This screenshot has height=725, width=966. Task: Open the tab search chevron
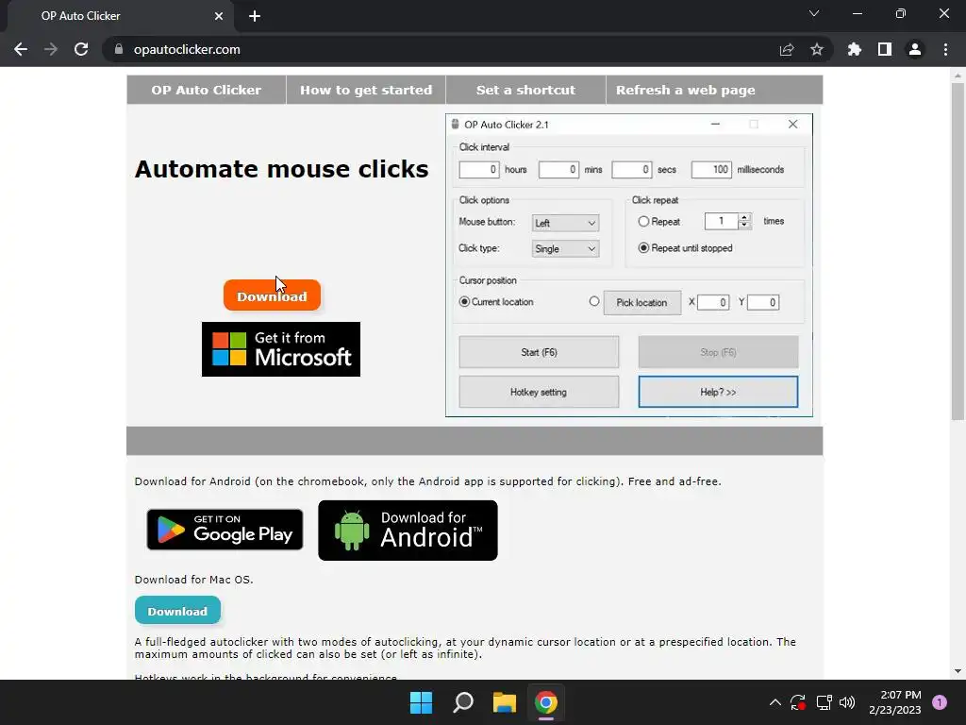[x=814, y=13]
